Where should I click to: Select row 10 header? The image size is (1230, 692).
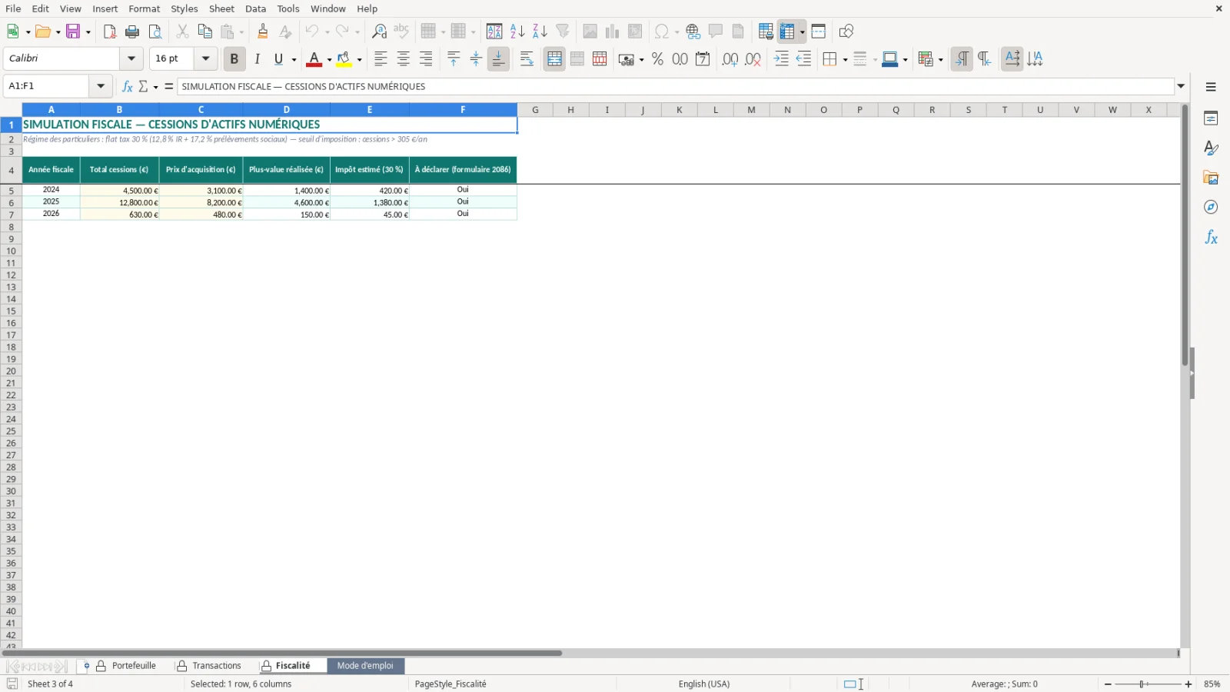coord(11,251)
